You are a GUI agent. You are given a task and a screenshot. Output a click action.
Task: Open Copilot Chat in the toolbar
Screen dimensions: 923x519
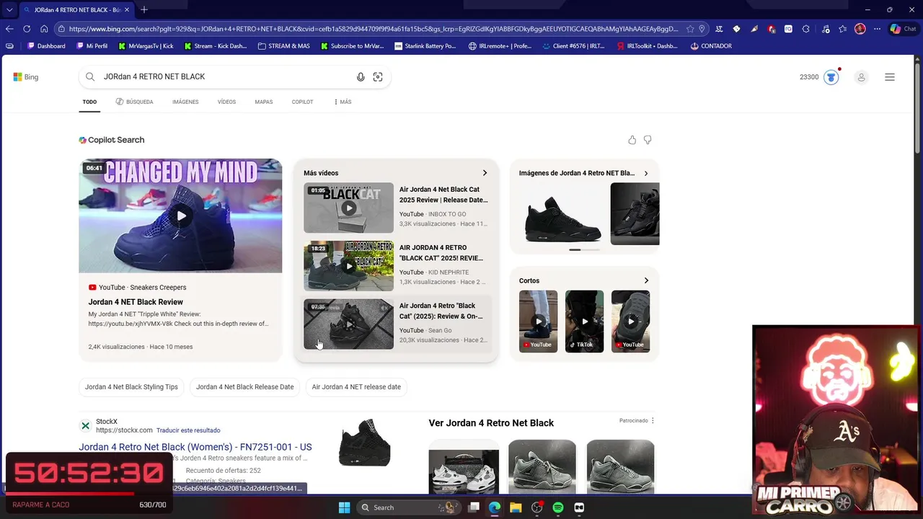(x=904, y=29)
